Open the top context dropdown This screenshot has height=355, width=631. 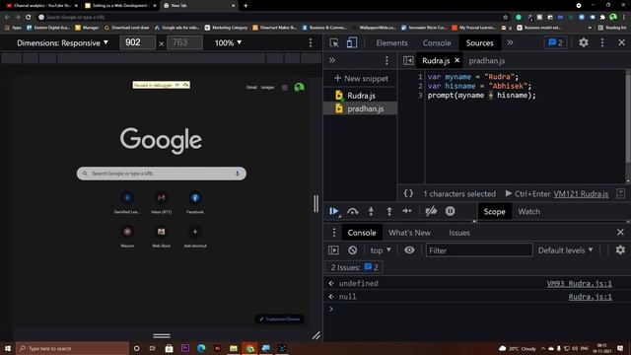coord(381,250)
